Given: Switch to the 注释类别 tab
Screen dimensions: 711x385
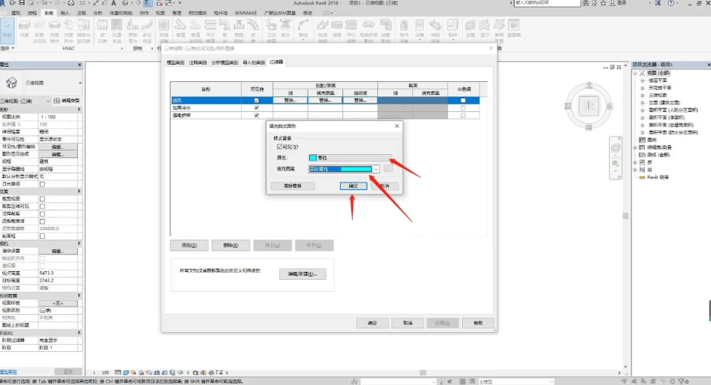Looking at the screenshot, I should pyautogui.click(x=198, y=62).
